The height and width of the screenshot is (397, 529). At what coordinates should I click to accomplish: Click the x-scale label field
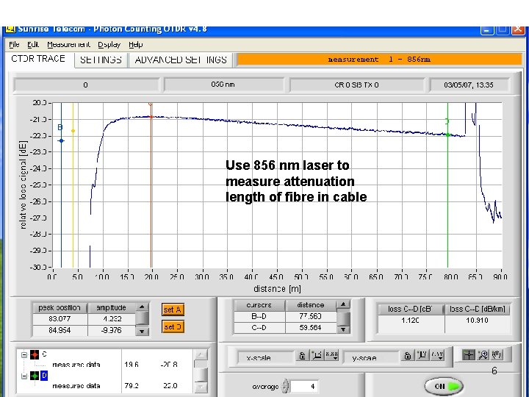pyautogui.click(x=266, y=357)
